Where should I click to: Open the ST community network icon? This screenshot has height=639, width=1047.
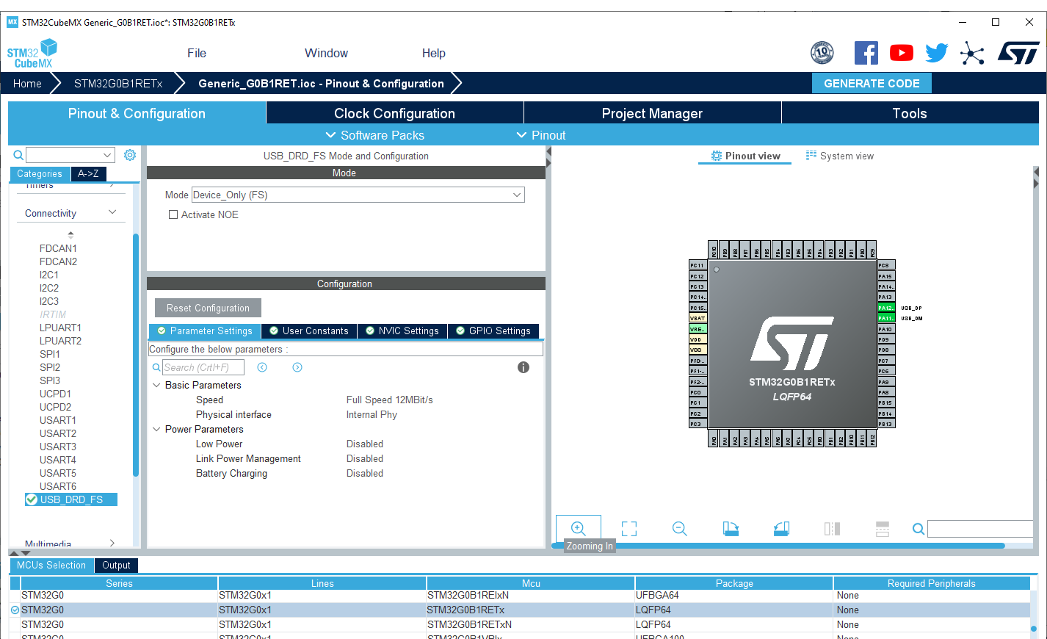971,53
